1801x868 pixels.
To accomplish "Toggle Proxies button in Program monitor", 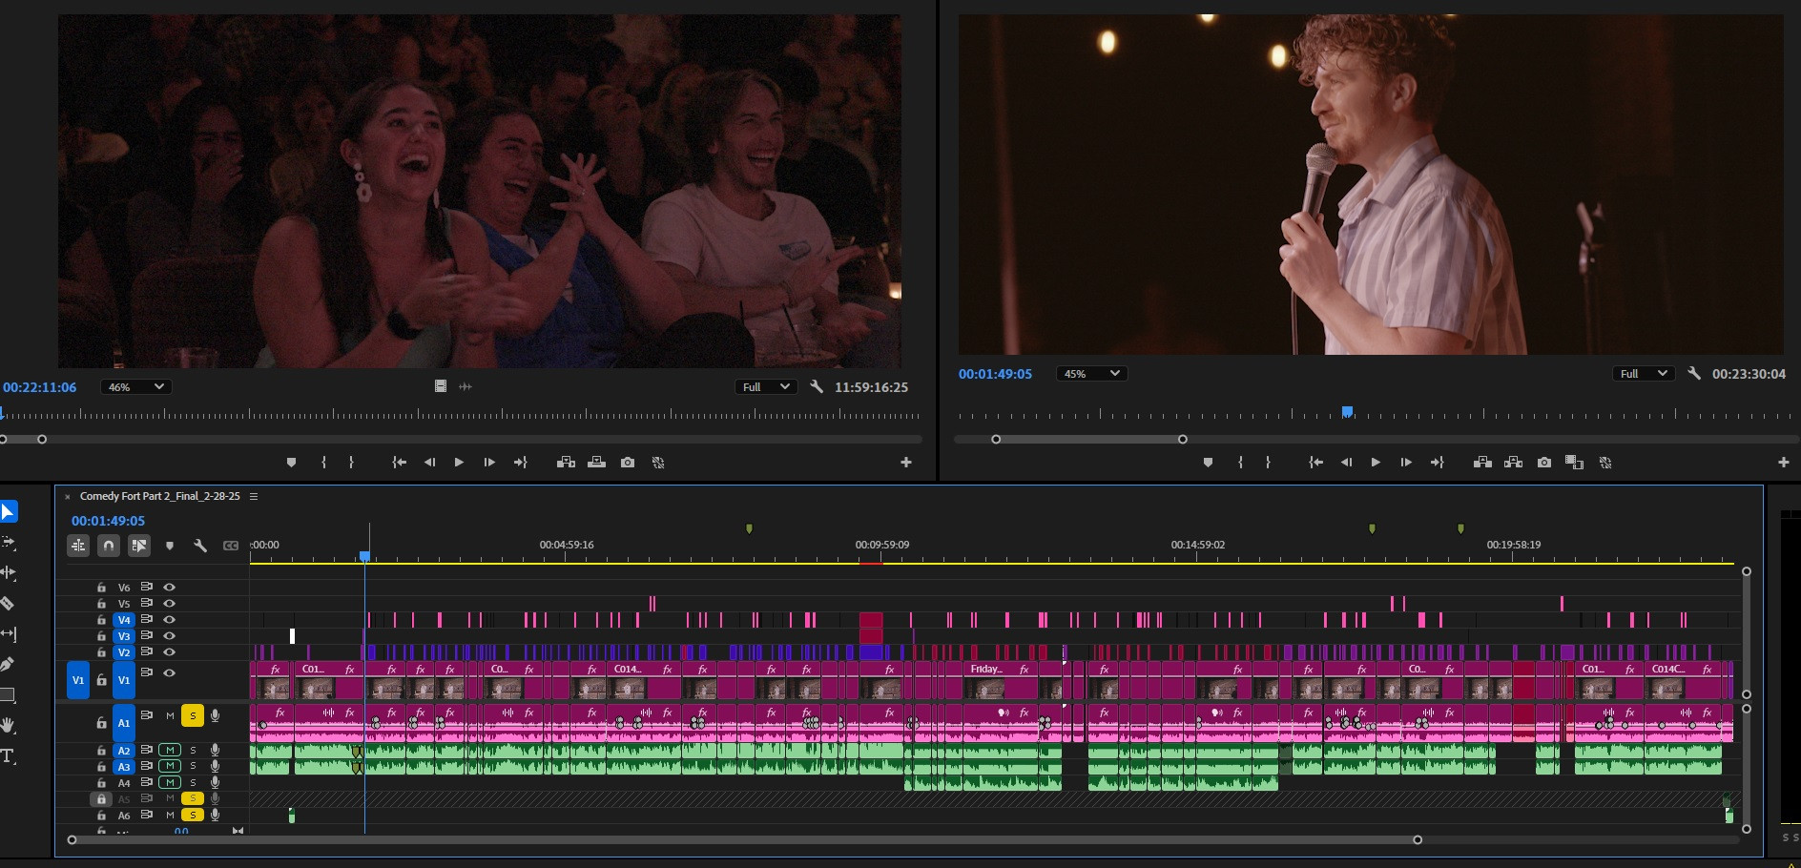I will coord(1605,462).
